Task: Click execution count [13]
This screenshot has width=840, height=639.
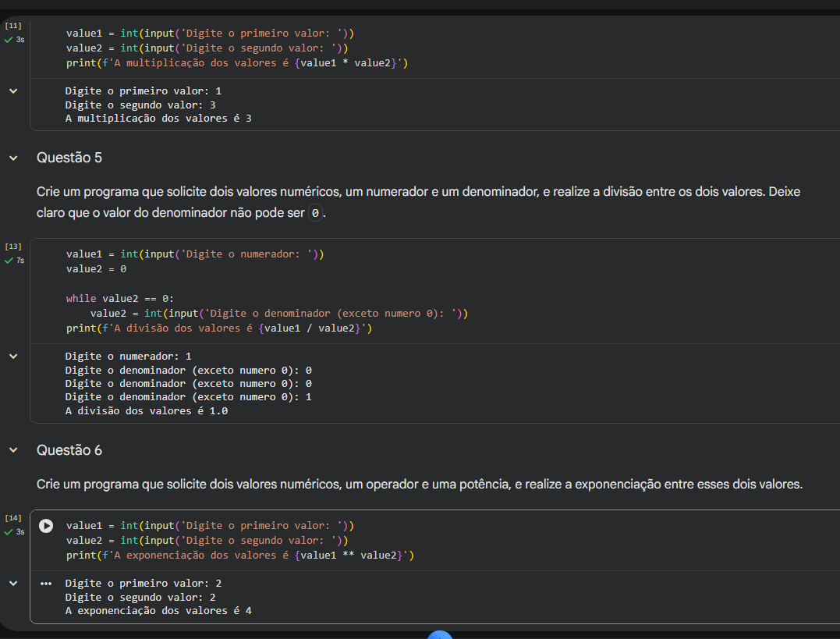Action: 13,247
